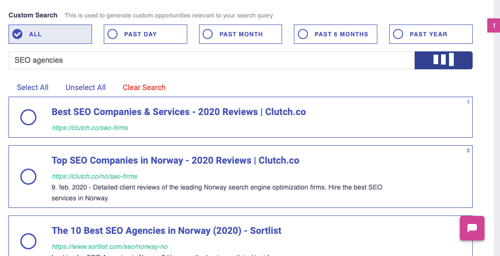Click the https://clutch.co/seo-firms URL
Viewport: 500px width, 256px height.
[x=90, y=128]
